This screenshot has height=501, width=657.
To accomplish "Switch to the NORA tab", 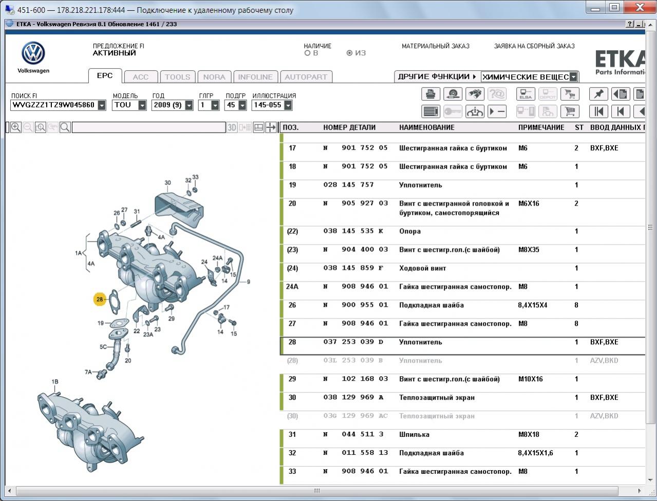I will tap(214, 77).
